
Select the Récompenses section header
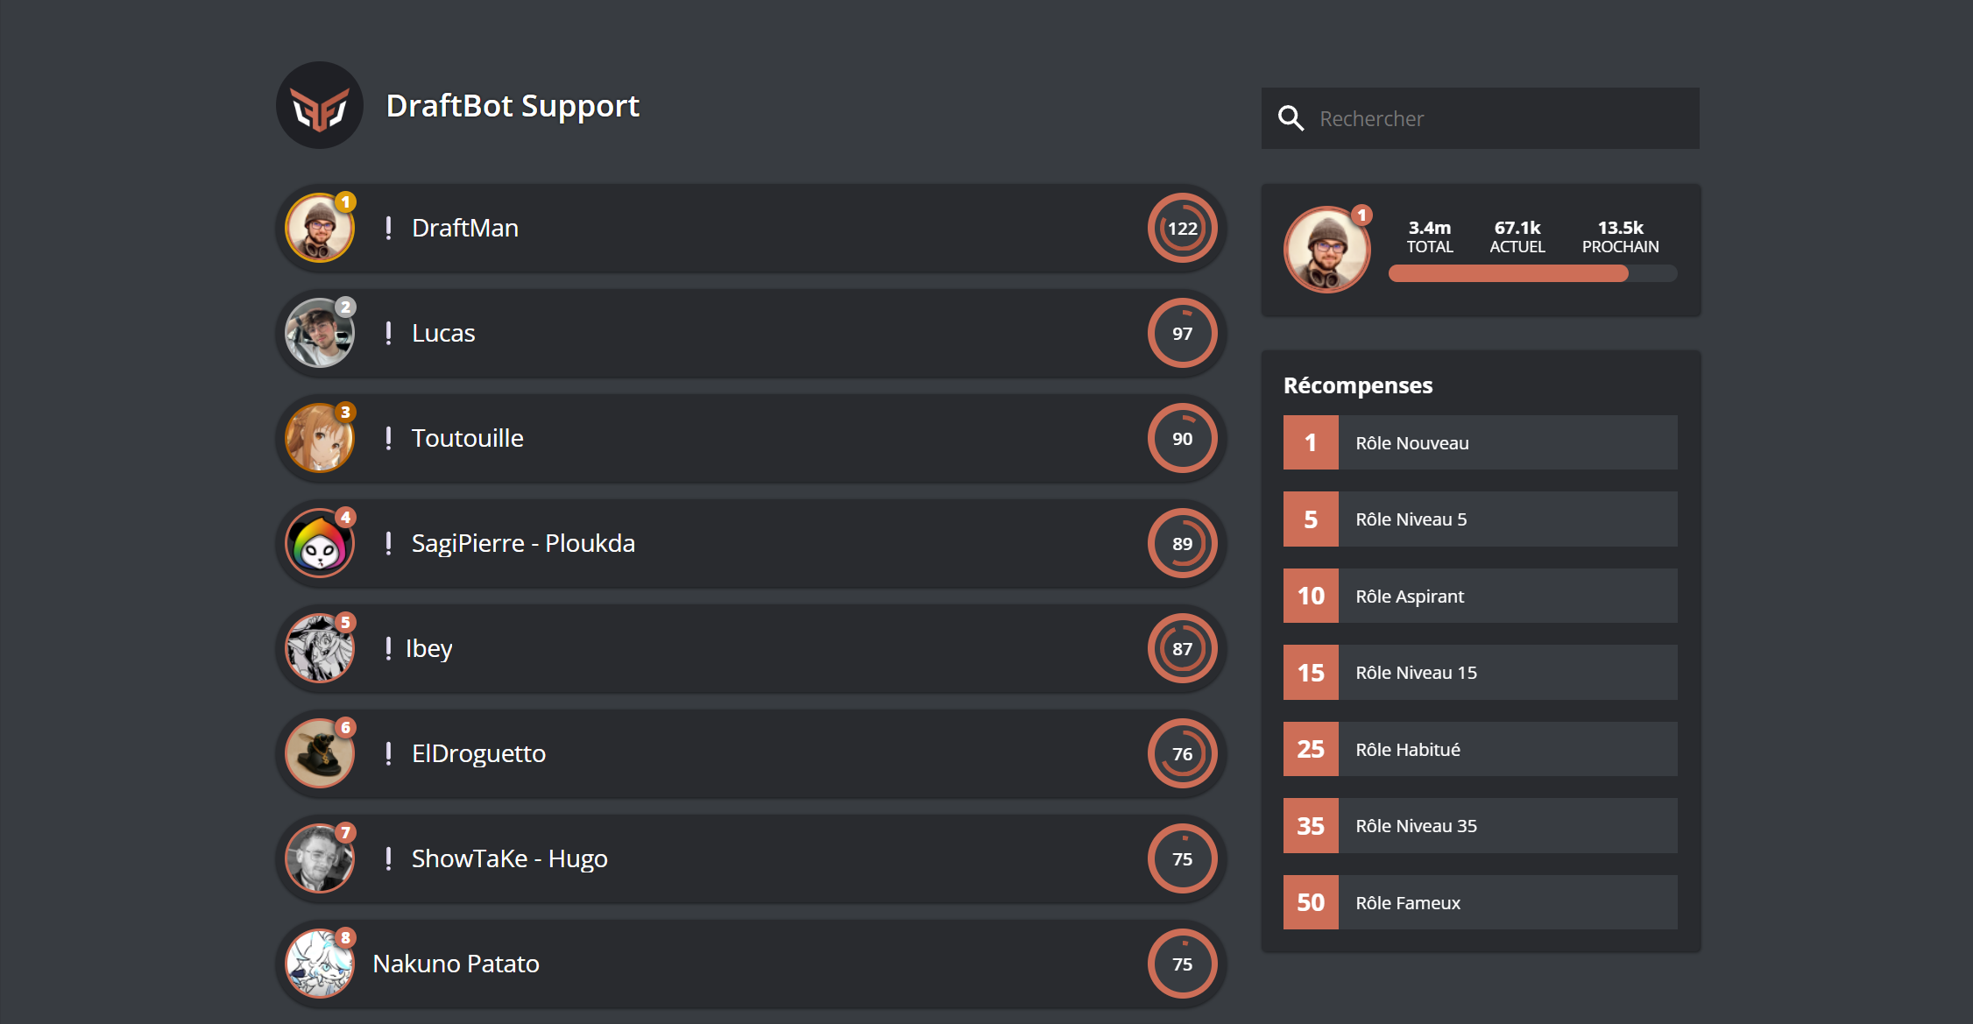tap(1358, 385)
